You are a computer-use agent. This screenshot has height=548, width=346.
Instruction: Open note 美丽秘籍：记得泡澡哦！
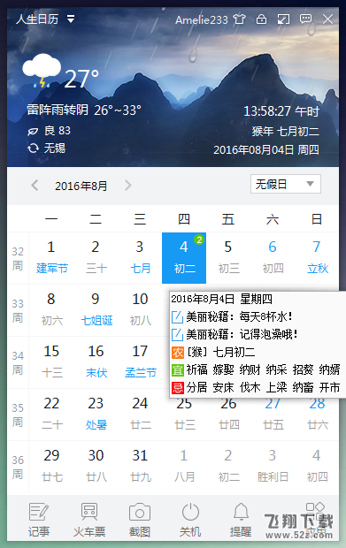tap(235, 334)
